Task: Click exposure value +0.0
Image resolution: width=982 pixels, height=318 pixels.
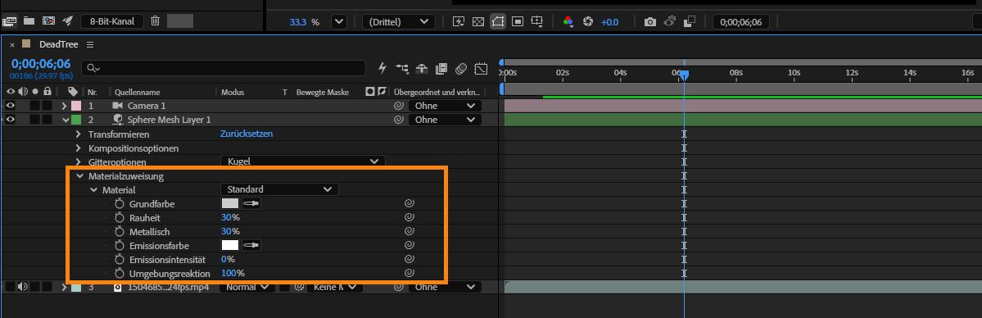Action: click(609, 22)
